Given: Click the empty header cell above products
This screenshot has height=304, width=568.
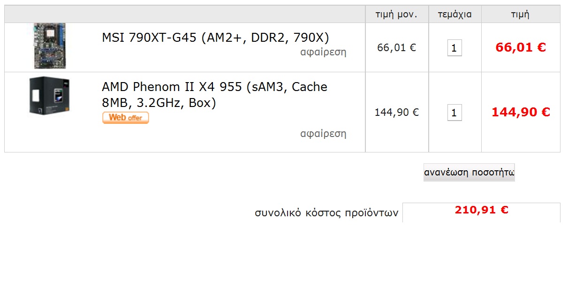Looking at the screenshot, I should [x=185, y=14].
